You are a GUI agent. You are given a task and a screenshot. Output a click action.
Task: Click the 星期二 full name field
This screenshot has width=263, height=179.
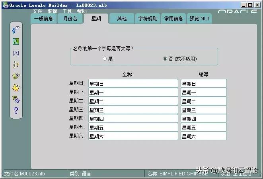pos(133,101)
